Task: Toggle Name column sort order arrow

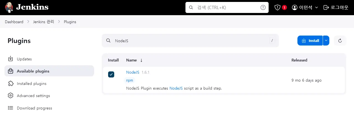Action: (141, 60)
